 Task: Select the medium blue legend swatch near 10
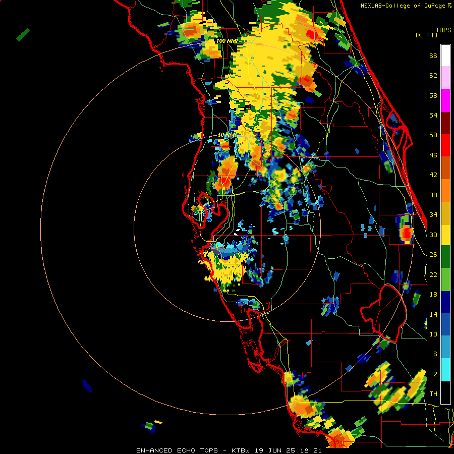coord(445,325)
